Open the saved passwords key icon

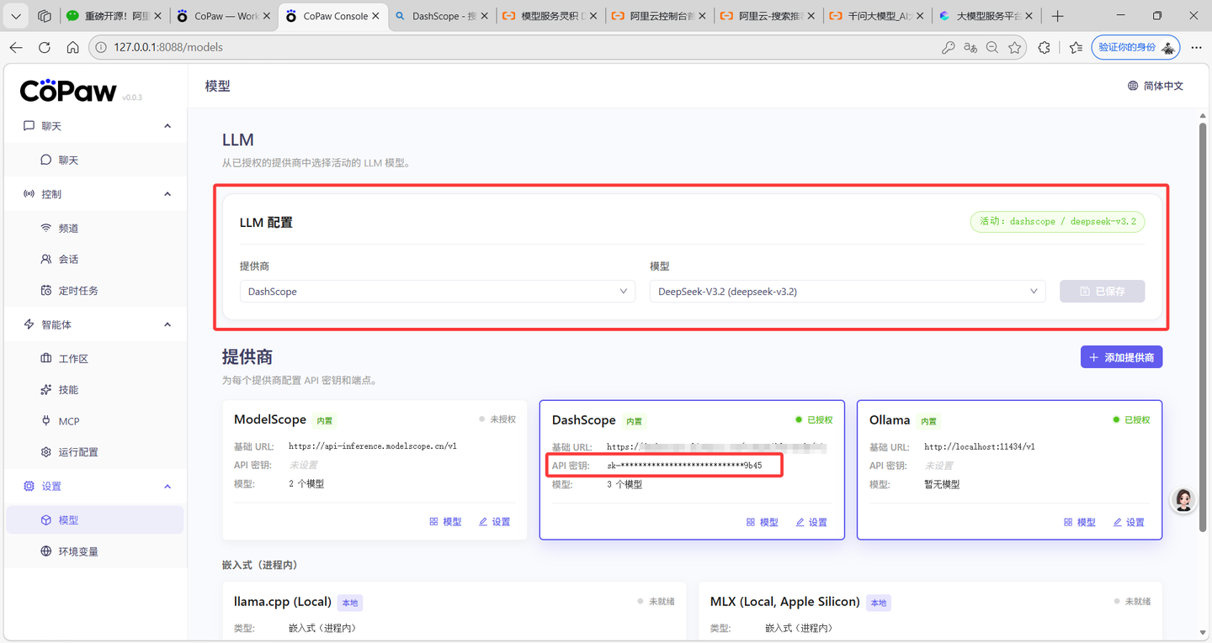pyautogui.click(x=948, y=48)
